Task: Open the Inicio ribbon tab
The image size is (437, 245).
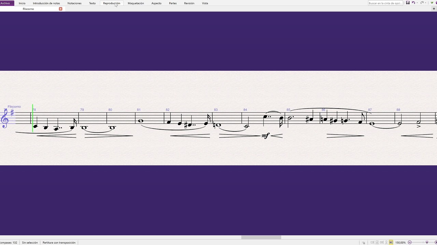Action: tap(22, 3)
